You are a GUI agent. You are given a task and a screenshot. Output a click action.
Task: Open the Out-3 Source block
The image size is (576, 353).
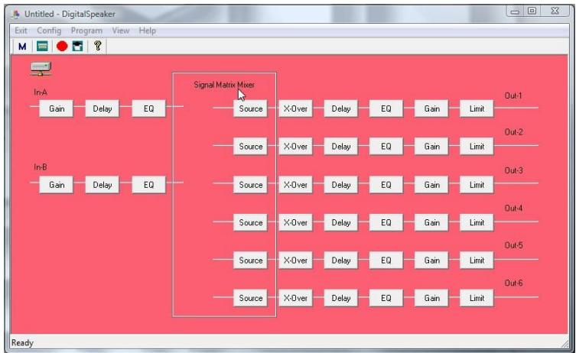251,185
